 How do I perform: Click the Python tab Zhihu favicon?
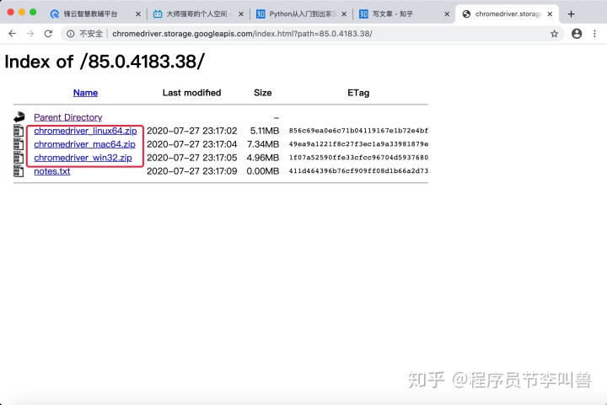click(x=261, y=14)
